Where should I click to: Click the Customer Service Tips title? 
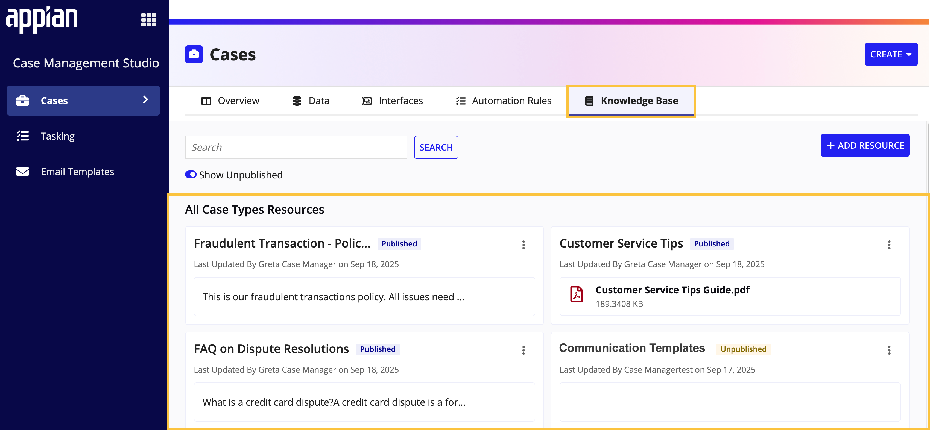coord(621,243)
